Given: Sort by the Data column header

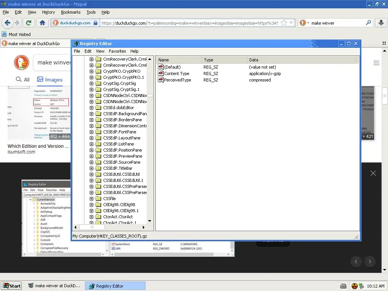Looking at the screenshot, I should tap(301, 60).
